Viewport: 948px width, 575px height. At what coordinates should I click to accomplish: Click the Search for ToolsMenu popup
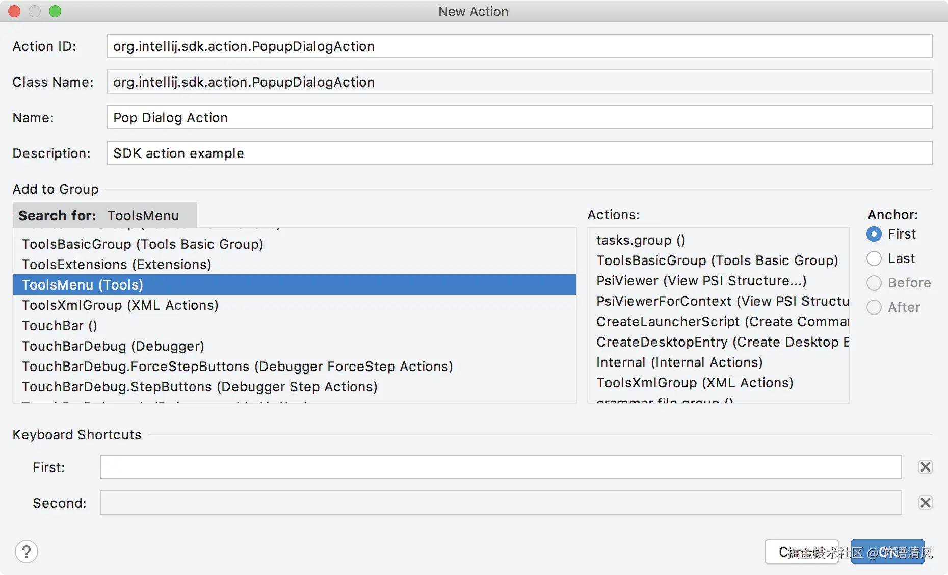click(x=104, y=215)
